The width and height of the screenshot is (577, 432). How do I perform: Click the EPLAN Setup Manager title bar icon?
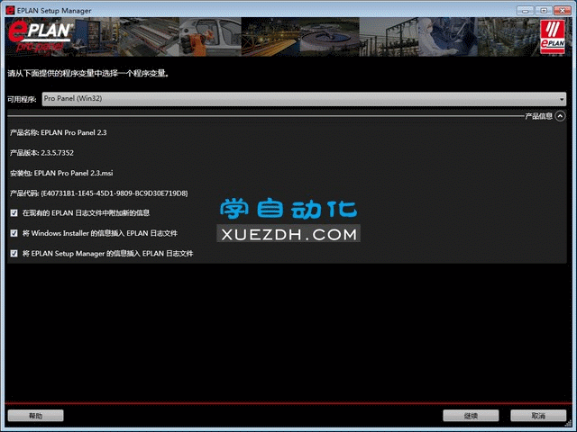coord(10,10)
